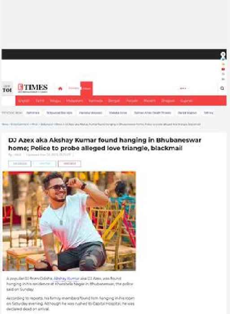Select the highlighted red Hindi tab
The width and height of the screenshot is (230, 314).
tap(87, 88)
